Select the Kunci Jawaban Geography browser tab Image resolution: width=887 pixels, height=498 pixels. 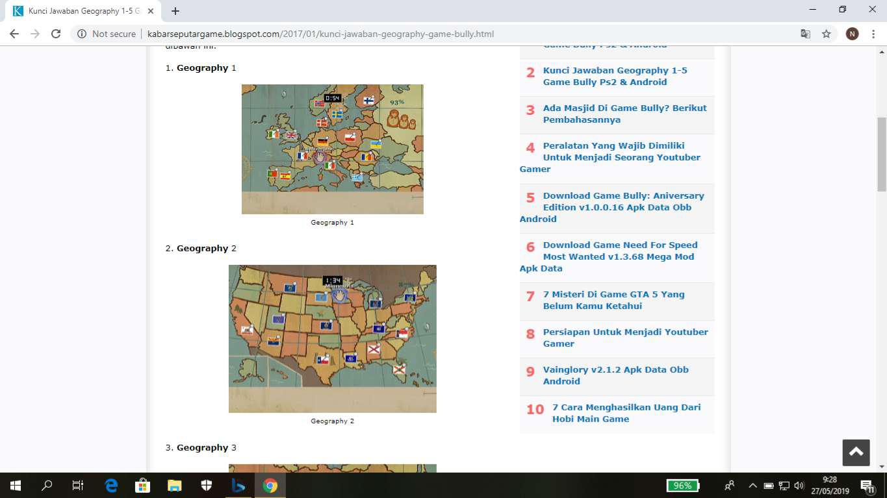click(x=84, y=11)
